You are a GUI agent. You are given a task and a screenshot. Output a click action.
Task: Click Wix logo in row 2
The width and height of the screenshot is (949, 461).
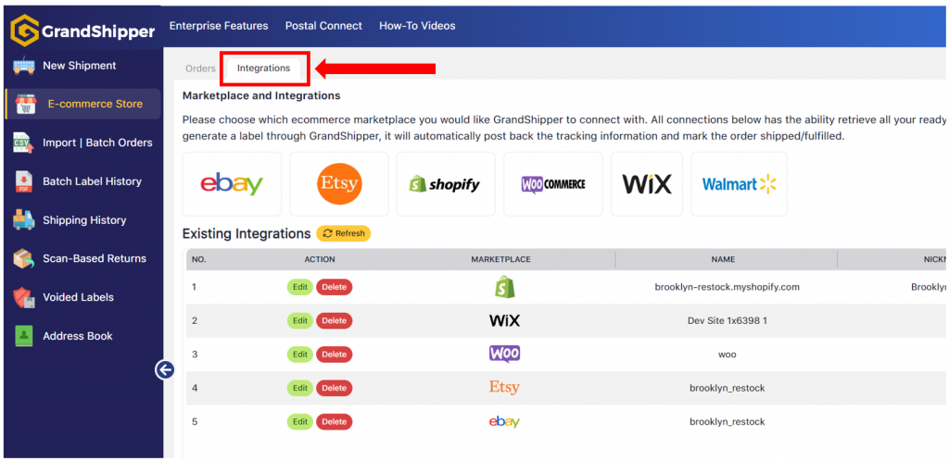pyautogui.click(x=504, y=320)
